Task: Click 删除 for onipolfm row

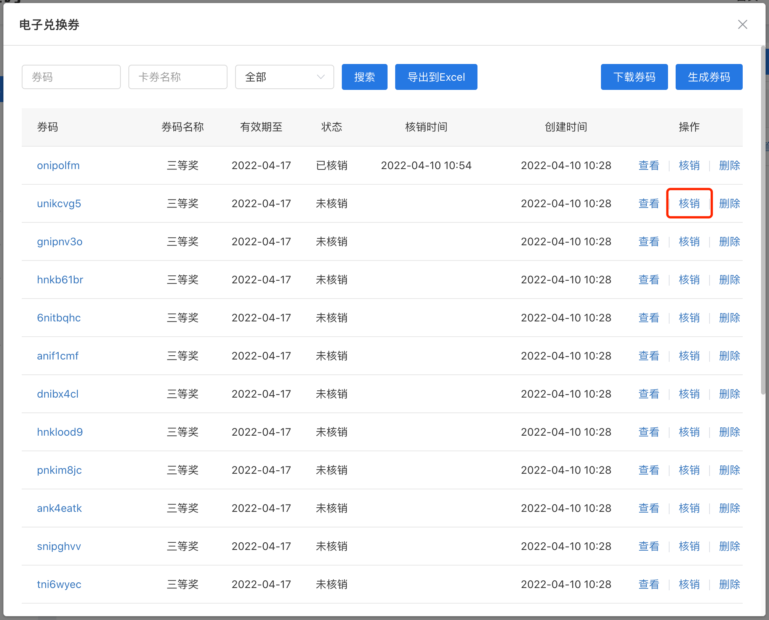Action: pyautogui.click(x=730, y=165)
